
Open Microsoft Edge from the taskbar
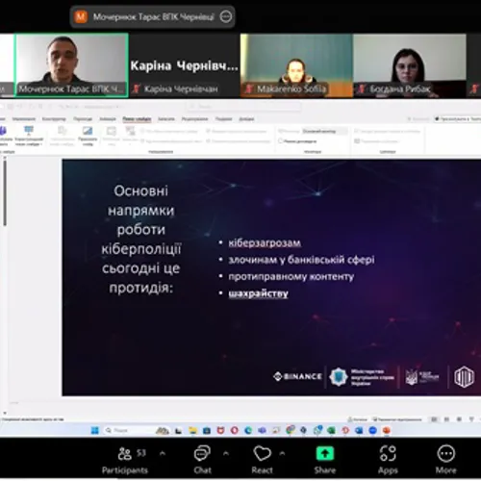coord(248,430)
